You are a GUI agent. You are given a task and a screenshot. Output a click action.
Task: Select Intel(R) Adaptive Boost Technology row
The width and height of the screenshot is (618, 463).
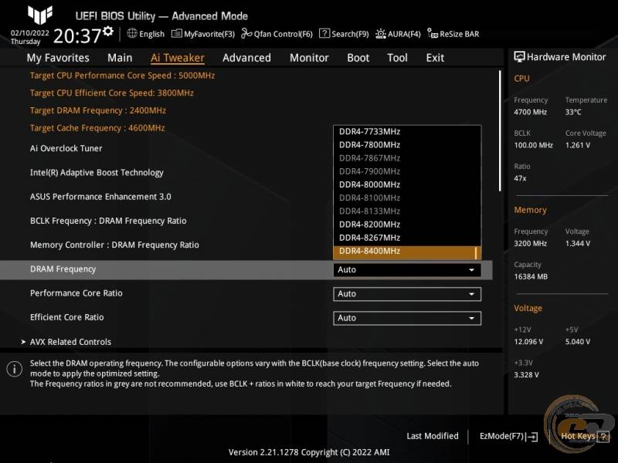pos(97,173)
